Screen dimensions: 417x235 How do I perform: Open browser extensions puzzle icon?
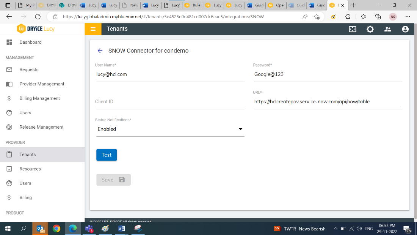[x=348, y=17]
